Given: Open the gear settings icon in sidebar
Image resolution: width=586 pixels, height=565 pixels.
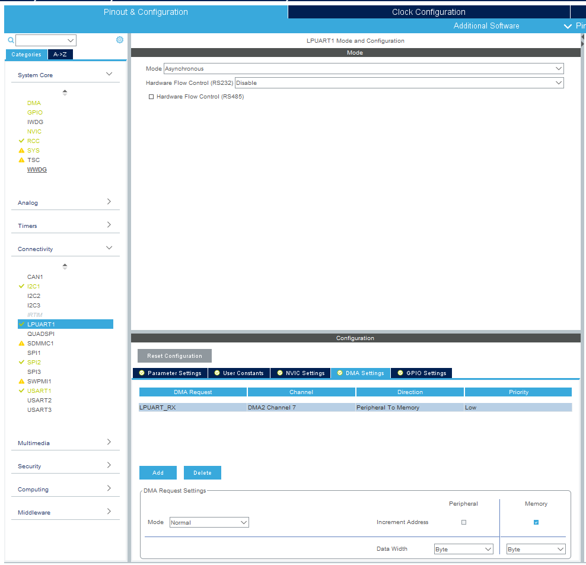Looking at the screenshot, I should (120, 40).
